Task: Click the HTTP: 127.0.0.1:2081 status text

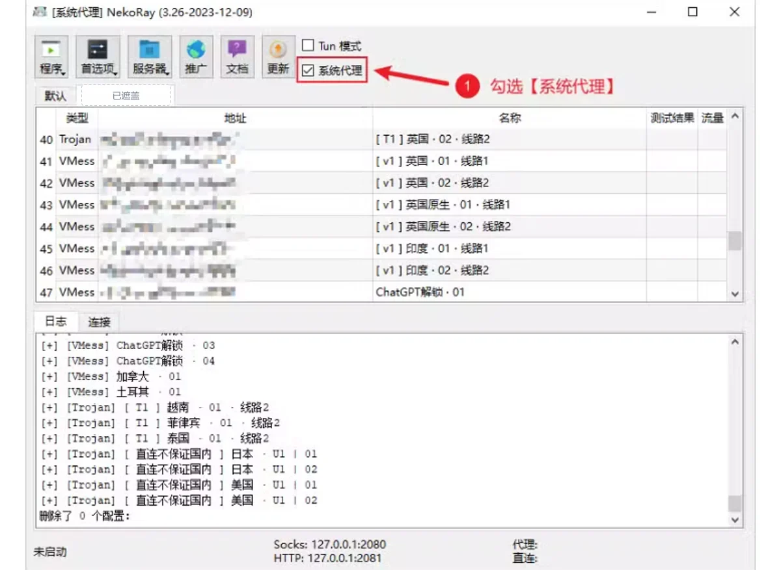Action: (x=328, y=558)
